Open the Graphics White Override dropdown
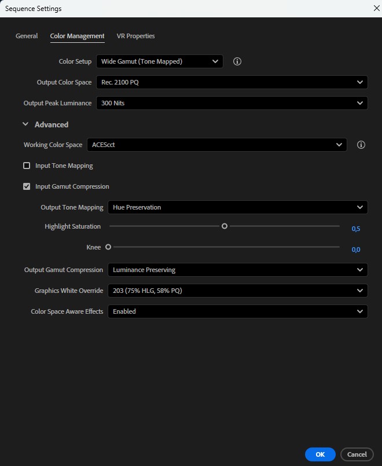 pyautogui.click(x=237, y=291)
